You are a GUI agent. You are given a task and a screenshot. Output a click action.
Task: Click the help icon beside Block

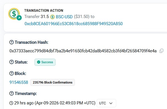coord(11,74)
